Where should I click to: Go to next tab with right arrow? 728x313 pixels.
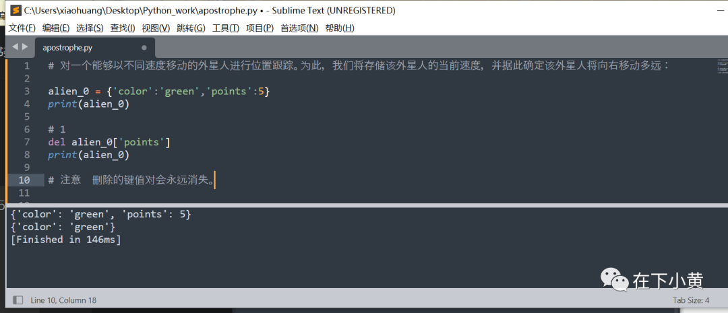click(x=25, y=47)
